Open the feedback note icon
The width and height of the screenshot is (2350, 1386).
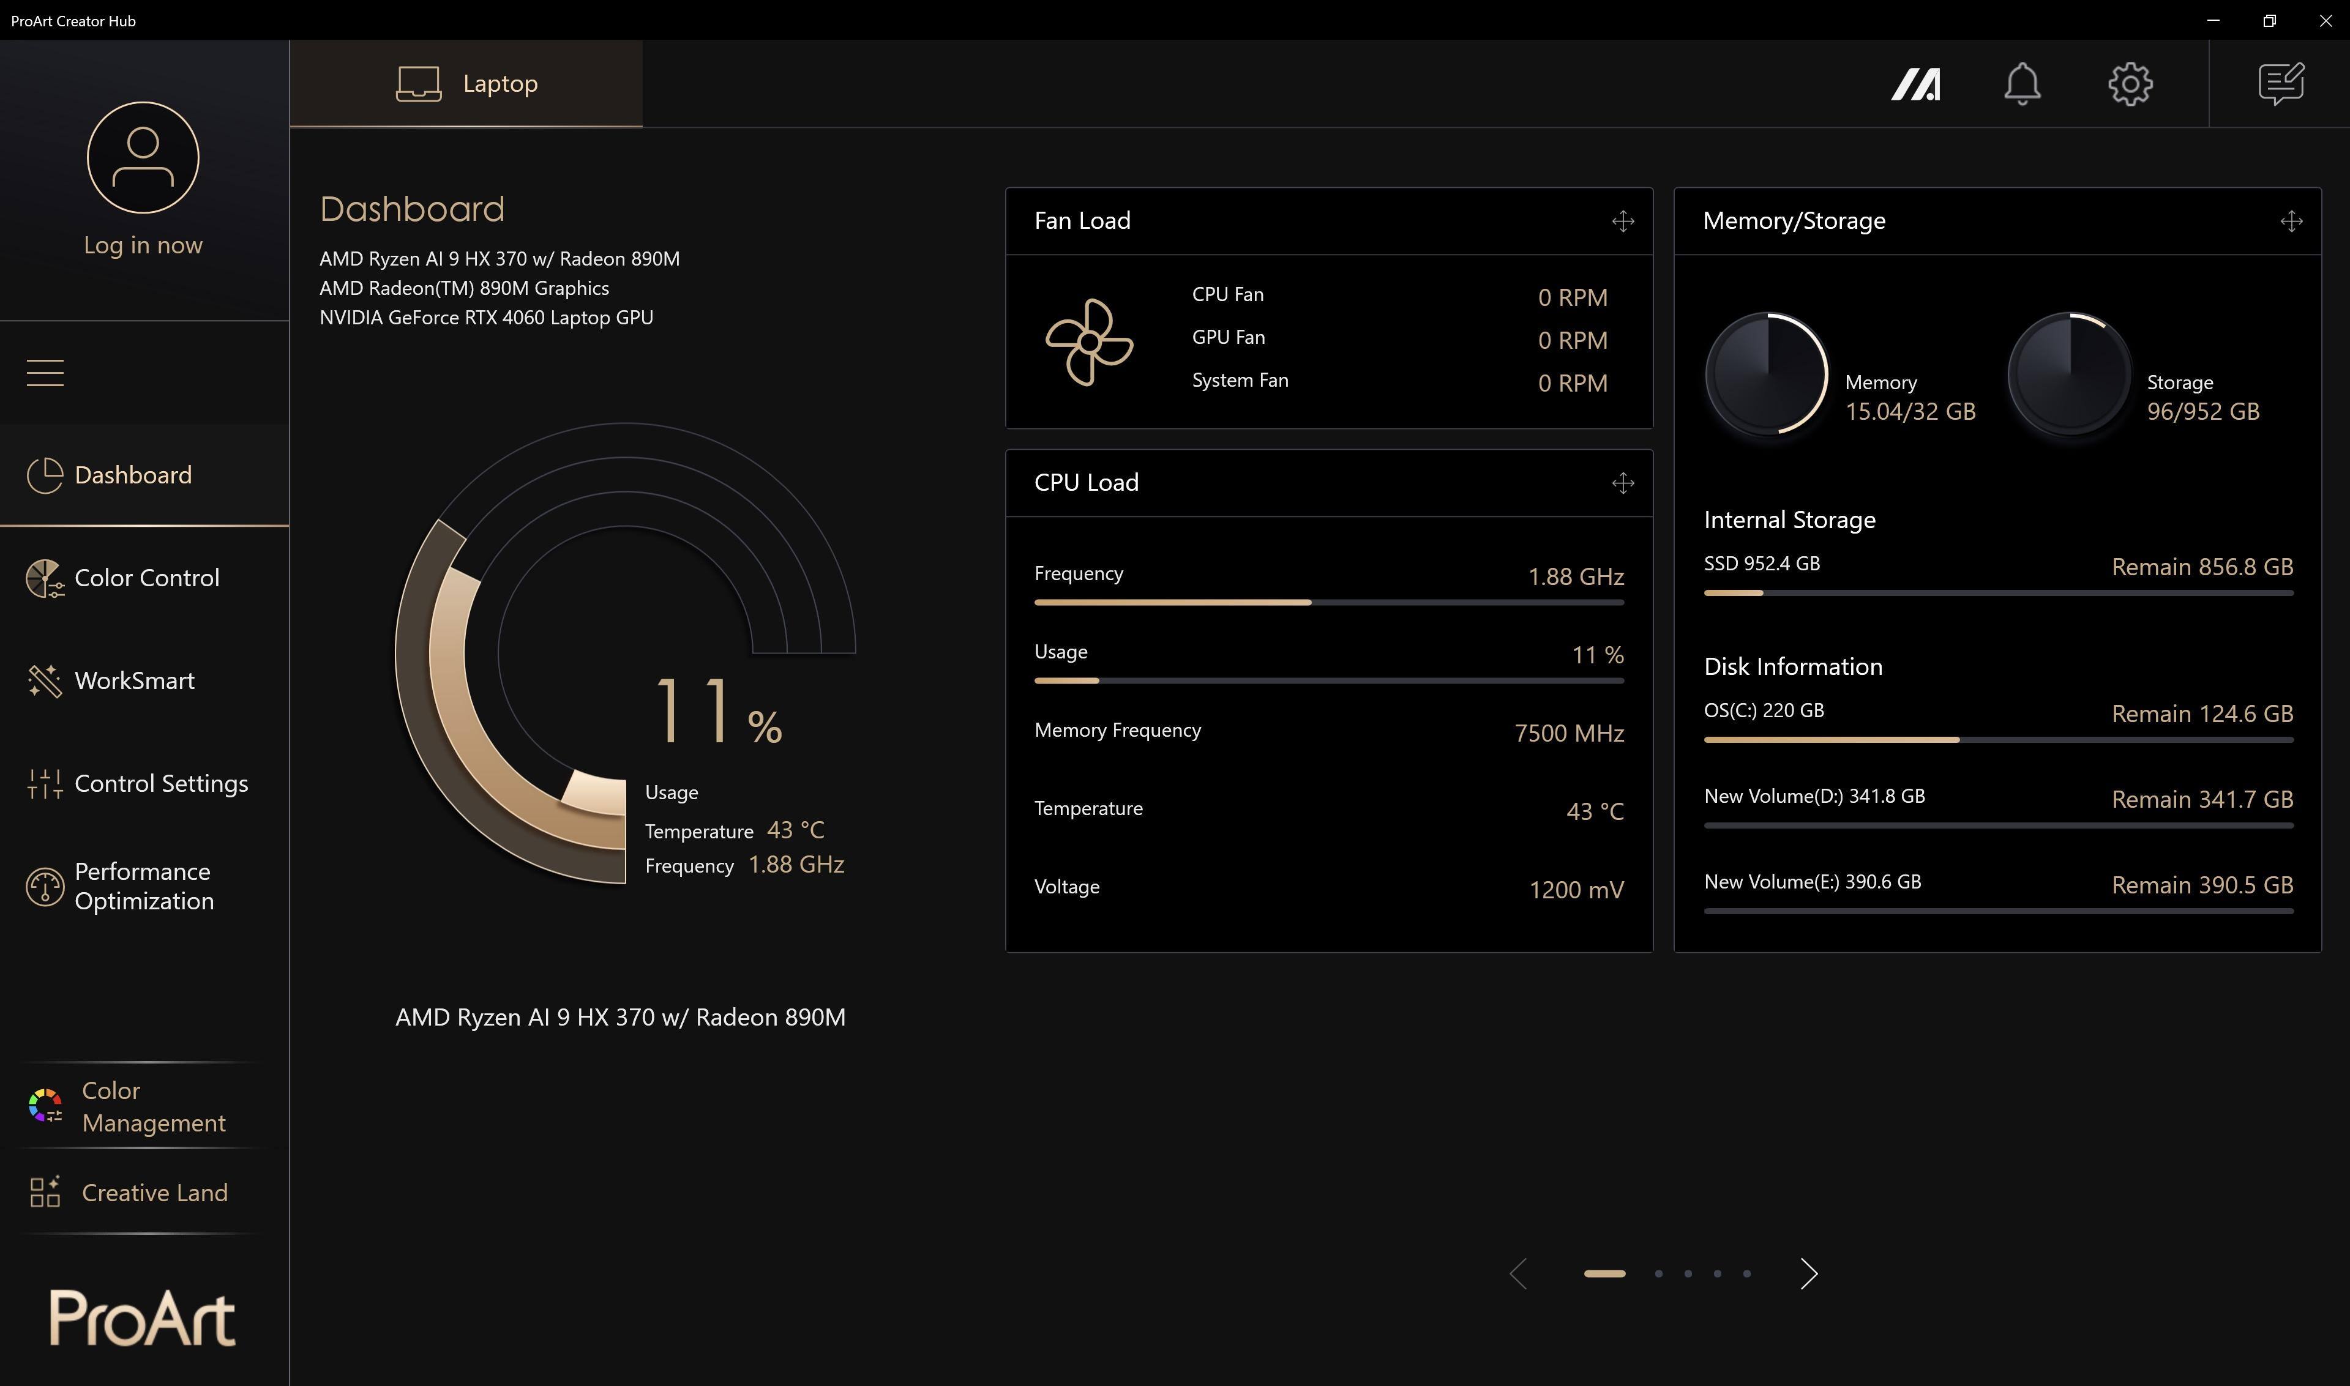[2281, 84]
